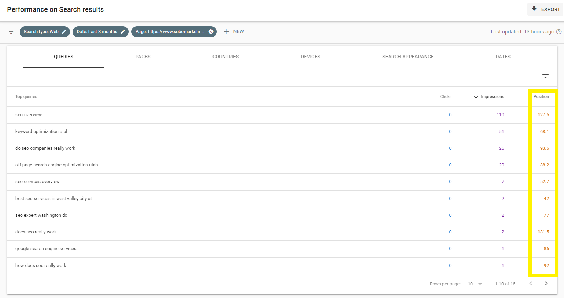Click the position value 86
Screen dimensions: 564x298
[546, 249]
